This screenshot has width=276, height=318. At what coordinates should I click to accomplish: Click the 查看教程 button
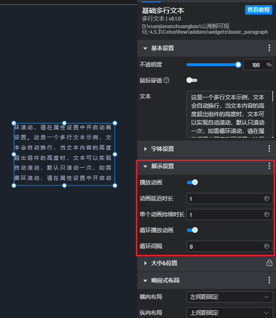point(259,9)
